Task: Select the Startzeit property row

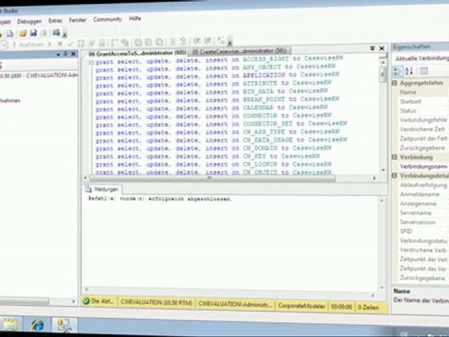Action: [424, 102]
